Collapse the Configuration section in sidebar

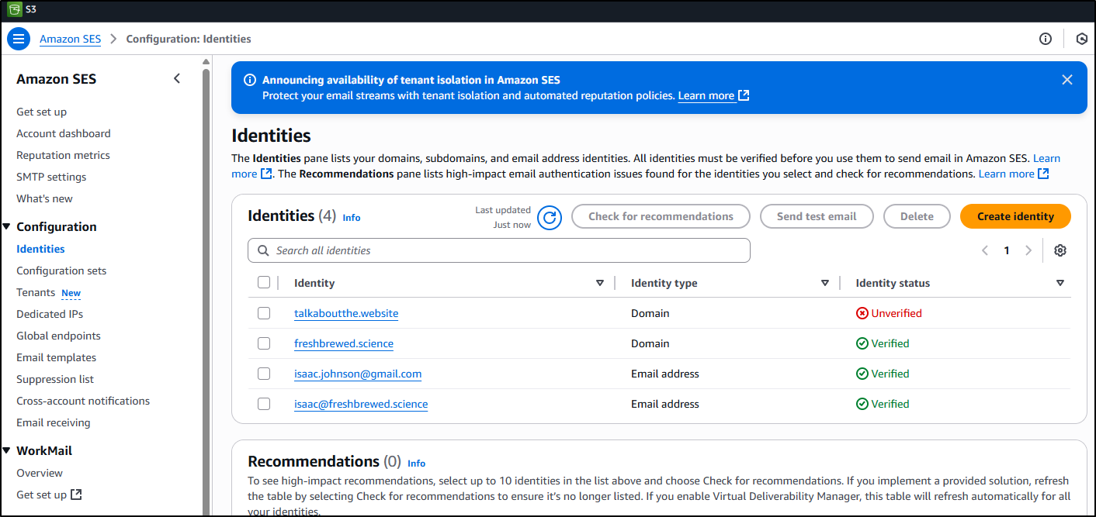click(x=7, y=227)
